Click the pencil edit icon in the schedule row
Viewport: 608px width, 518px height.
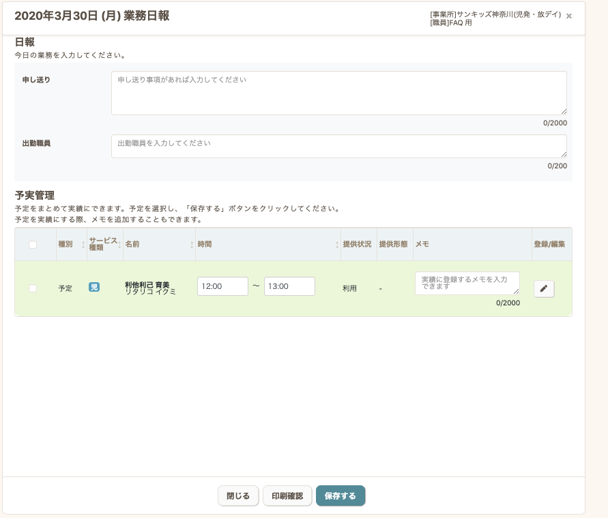544,288
